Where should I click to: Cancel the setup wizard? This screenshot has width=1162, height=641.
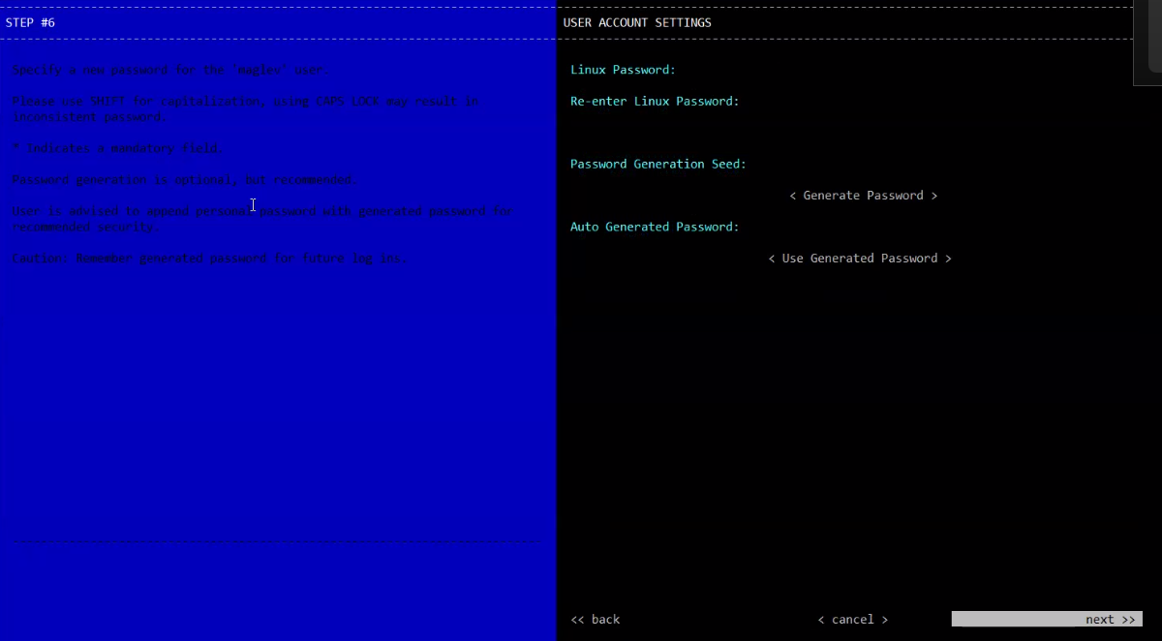click(852, 620)
